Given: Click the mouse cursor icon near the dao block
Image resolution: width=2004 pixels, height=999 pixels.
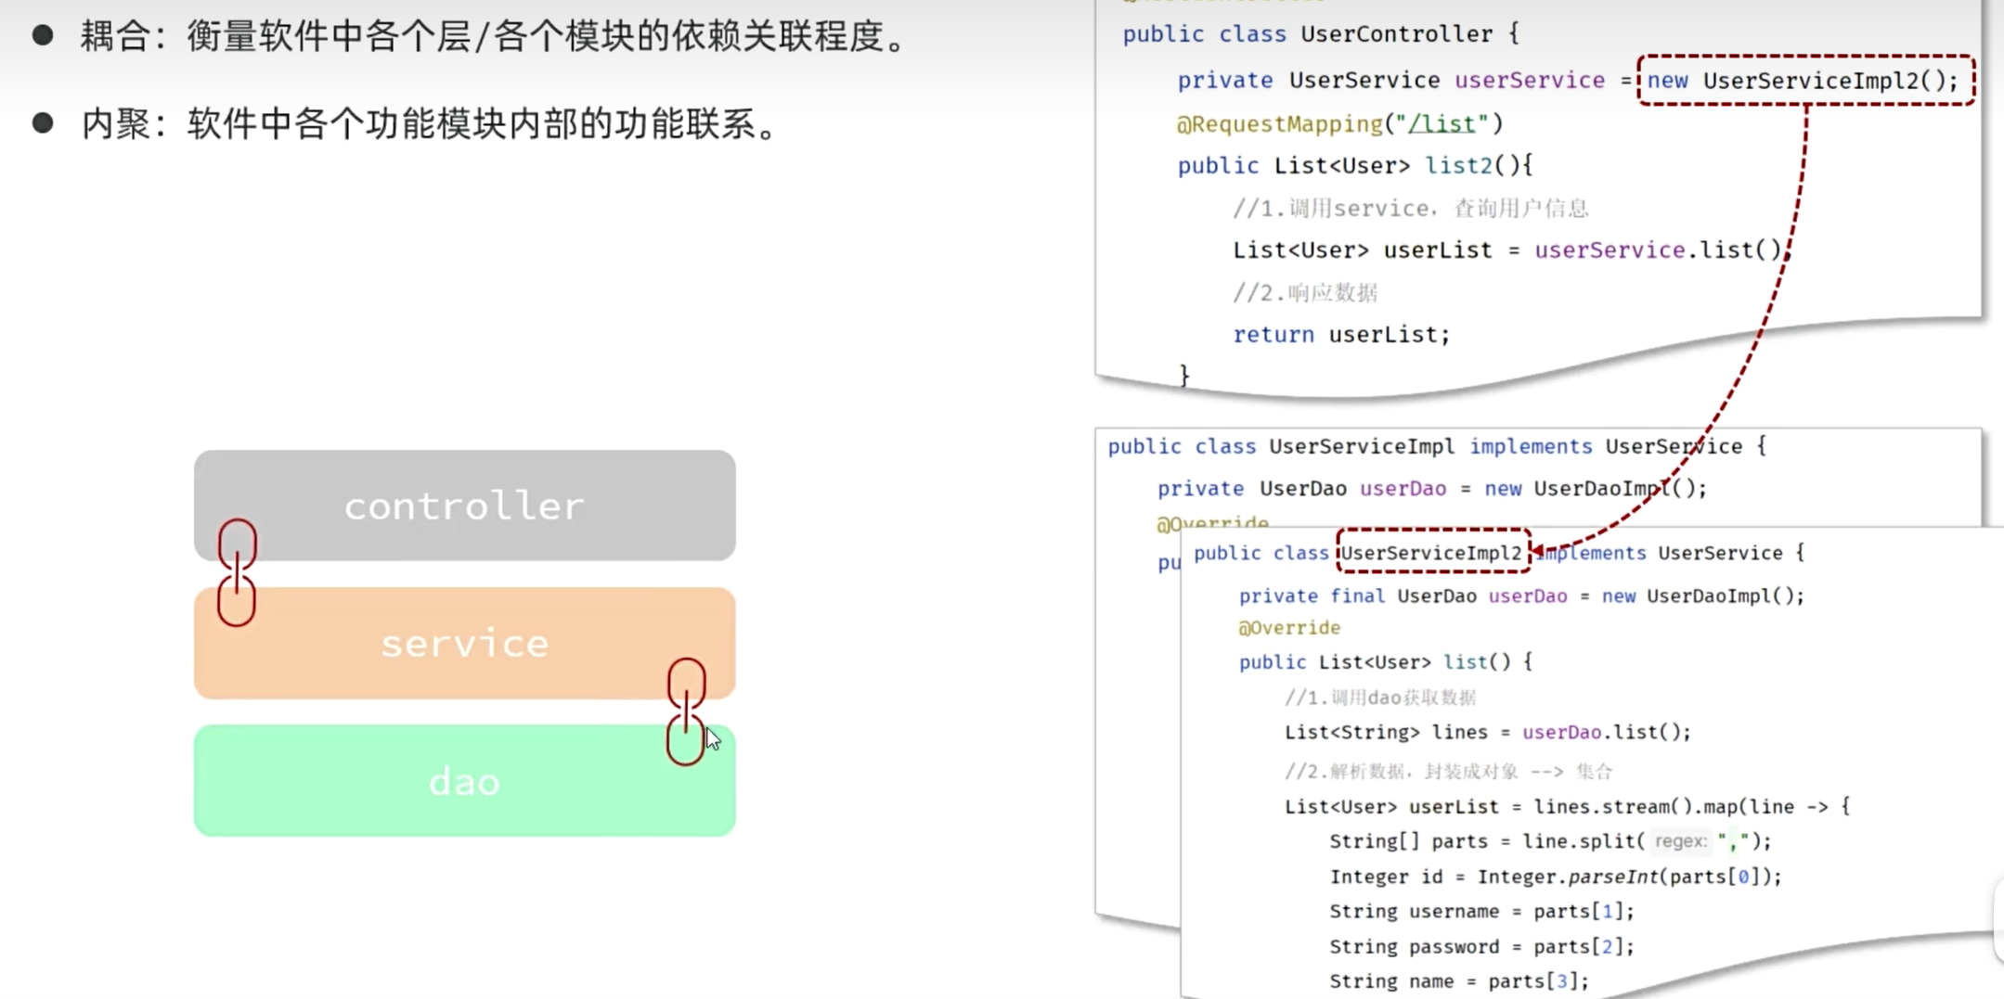Looking at the screenshot, I should pos(713,738).
